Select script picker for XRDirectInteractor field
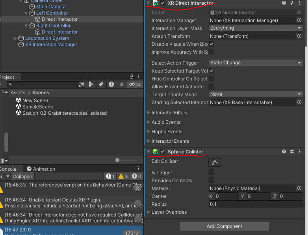 (299, 12)
